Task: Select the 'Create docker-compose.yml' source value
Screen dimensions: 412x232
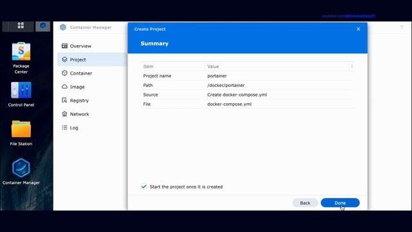Action: click(x=237, y=95)
